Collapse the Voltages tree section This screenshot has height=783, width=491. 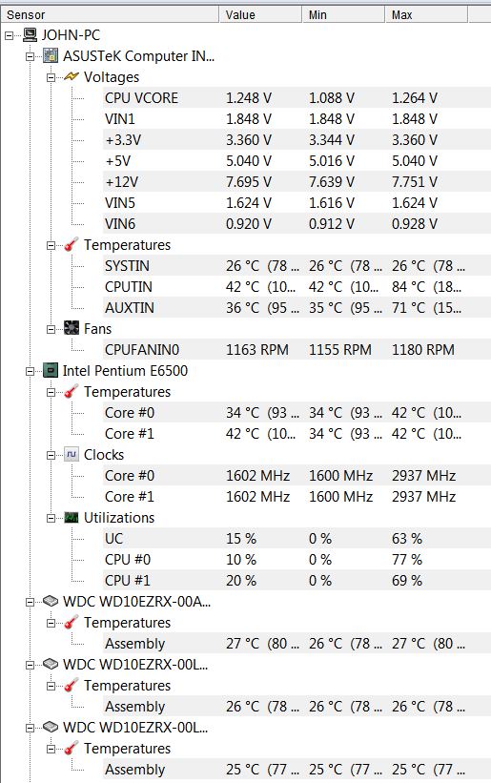coord(51,77)
